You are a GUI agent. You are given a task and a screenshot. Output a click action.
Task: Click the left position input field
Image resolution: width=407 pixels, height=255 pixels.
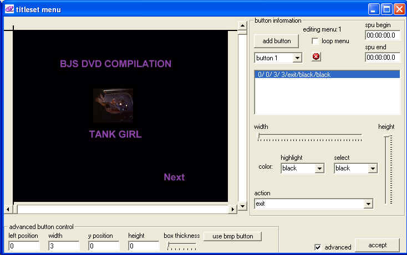pyautogui.click(x=24, y=246)
